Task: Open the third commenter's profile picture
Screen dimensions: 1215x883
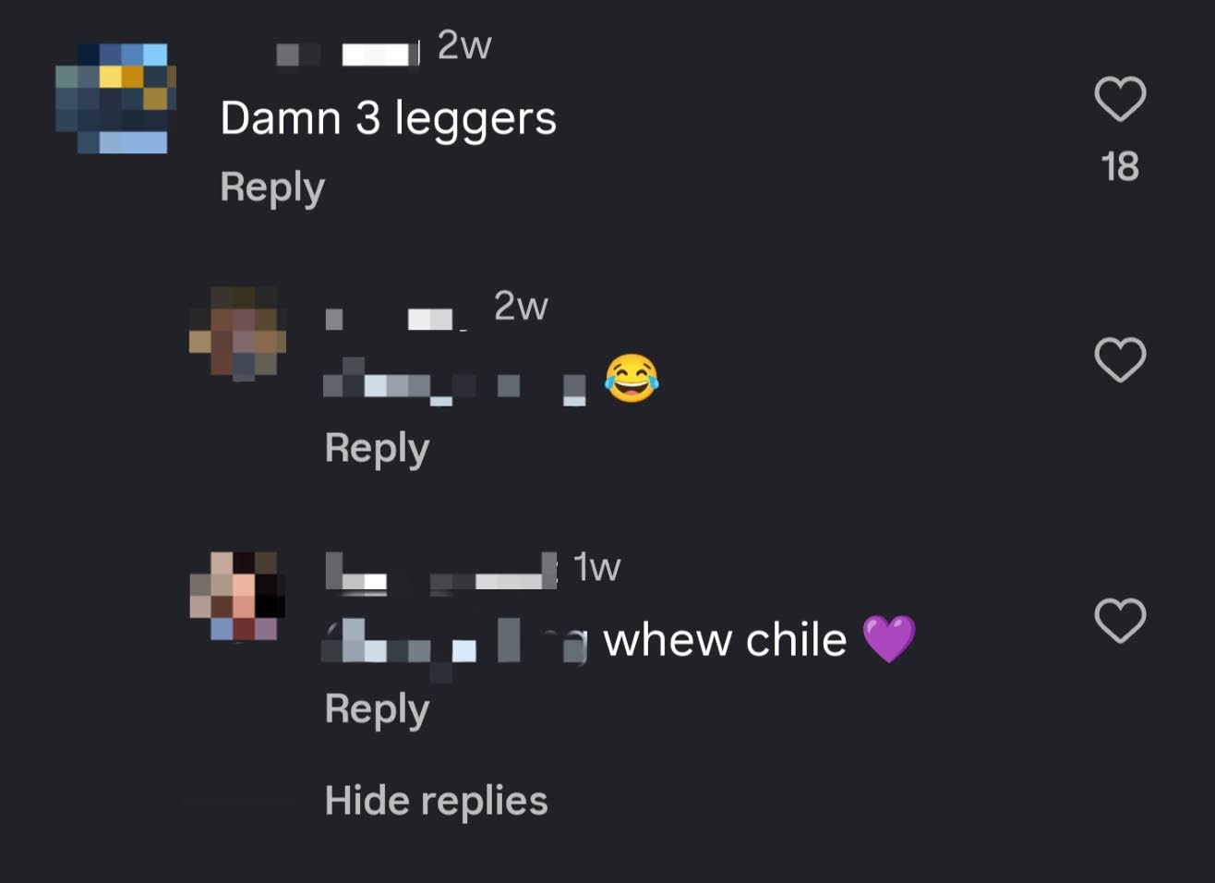Action: pyautogui.click(x=237, y=596)
